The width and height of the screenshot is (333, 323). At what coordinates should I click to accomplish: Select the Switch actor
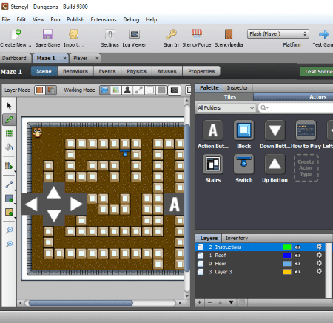point(243,164)
